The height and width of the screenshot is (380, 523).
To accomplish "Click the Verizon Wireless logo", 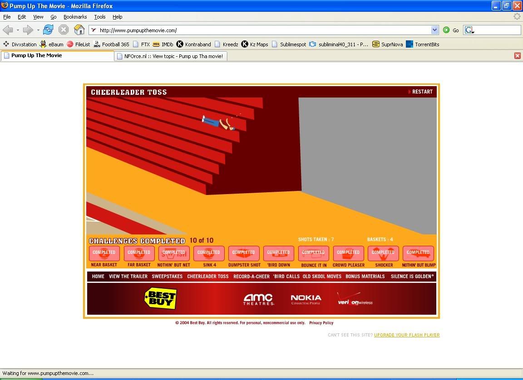I will coord(355,299).
